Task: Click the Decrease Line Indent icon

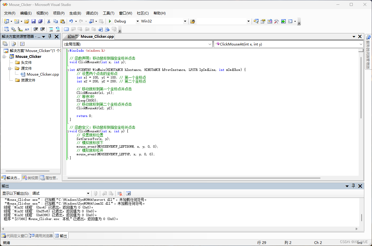Action: [36, 29]
